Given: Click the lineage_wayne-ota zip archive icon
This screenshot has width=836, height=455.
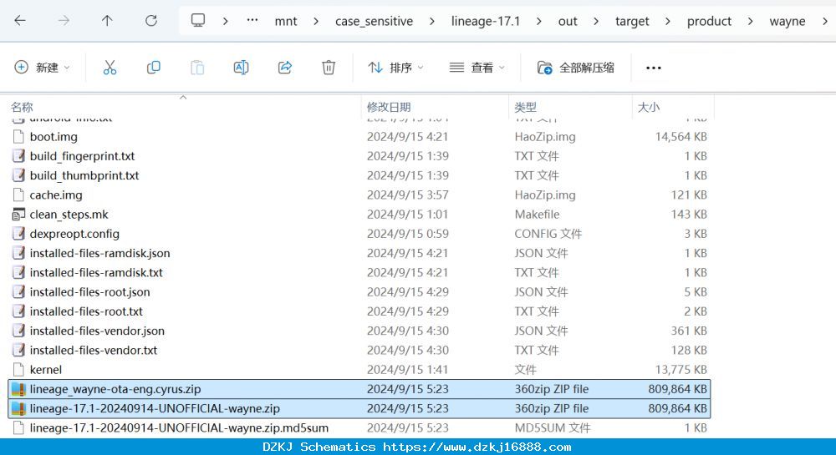Looking at the screenshot, I should click(18, 389).
